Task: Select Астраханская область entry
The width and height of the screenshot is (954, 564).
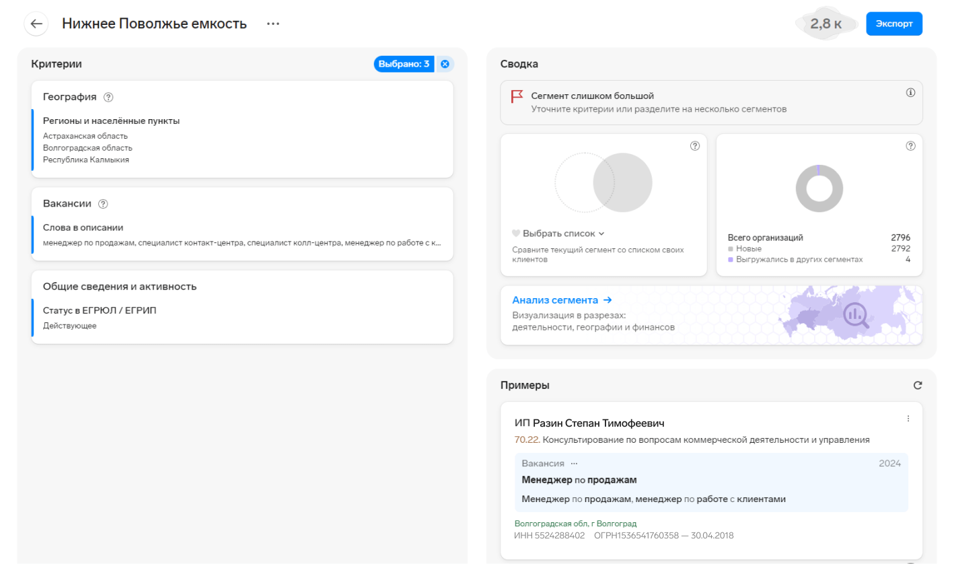Action: click(x=85, y=136)
